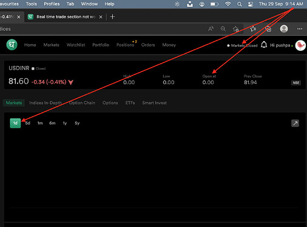Go to Markets in the top navigation

pos(51,45)
